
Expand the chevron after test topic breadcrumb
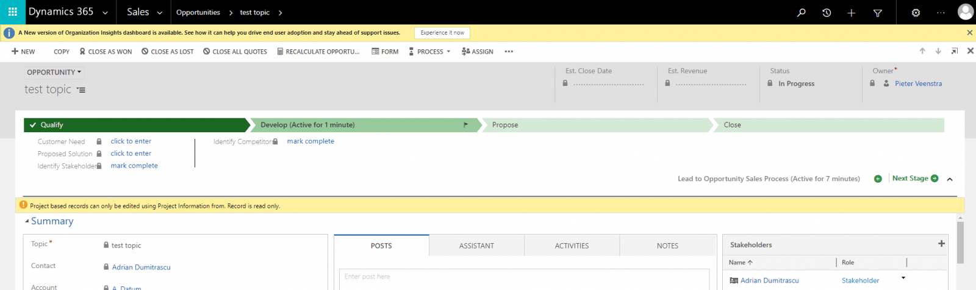tap(280, 12)
